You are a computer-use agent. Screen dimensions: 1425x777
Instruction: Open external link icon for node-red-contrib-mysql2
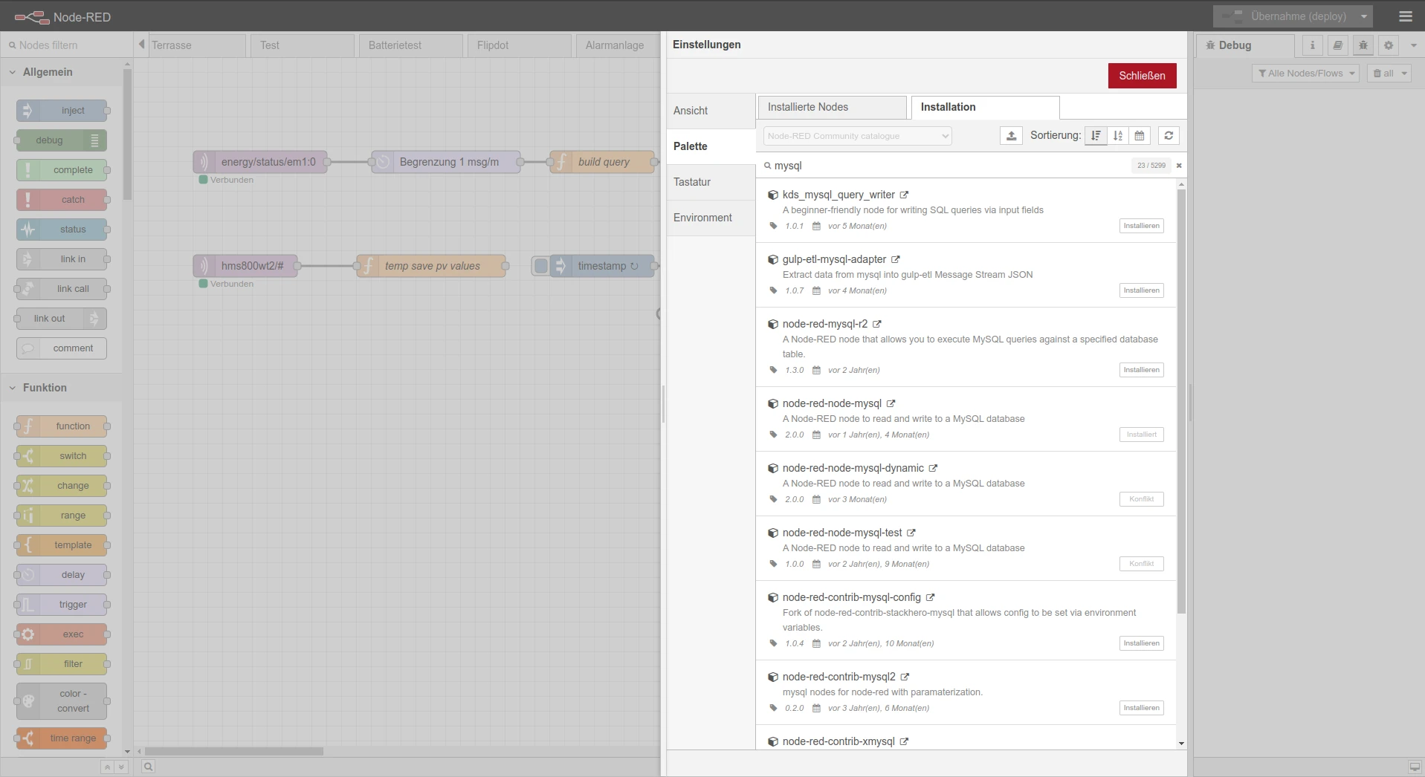pos(905,677)
